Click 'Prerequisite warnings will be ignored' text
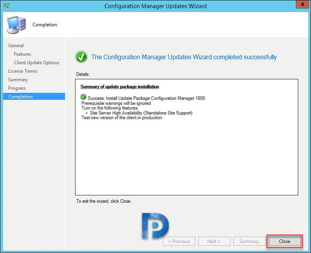This screenshot has width=311, height=253. pyautogui.click(x=116, y=103)
